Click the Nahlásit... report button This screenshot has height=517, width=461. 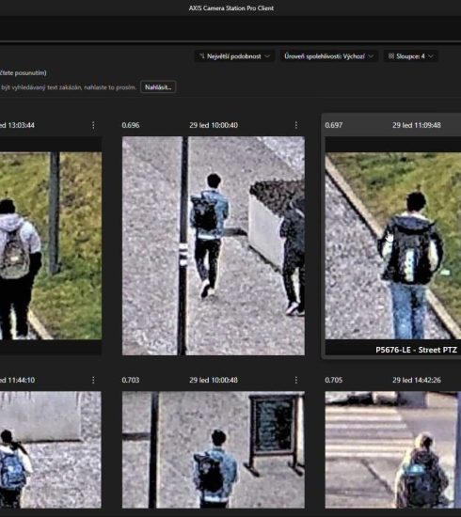(158, 87)
